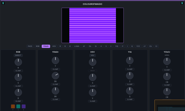Show the iY channel view
The height and width of the screenshot is (111, 185).
[122, 46]
